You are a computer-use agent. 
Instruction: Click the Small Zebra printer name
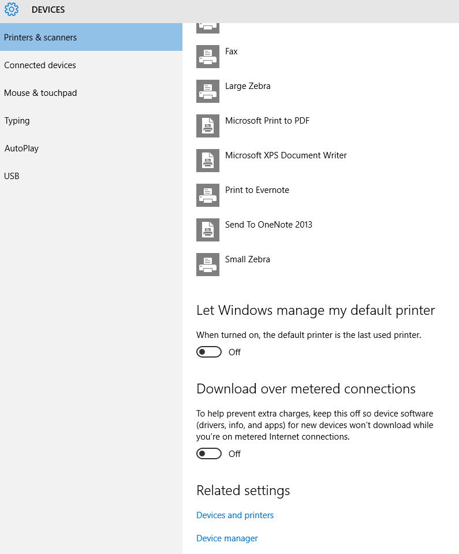[248, 259]
